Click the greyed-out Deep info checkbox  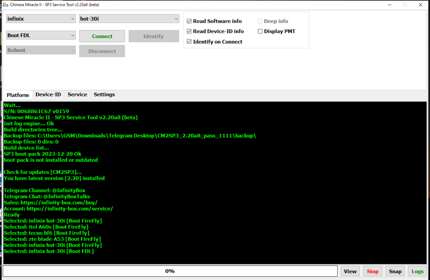tap(260, 21)
